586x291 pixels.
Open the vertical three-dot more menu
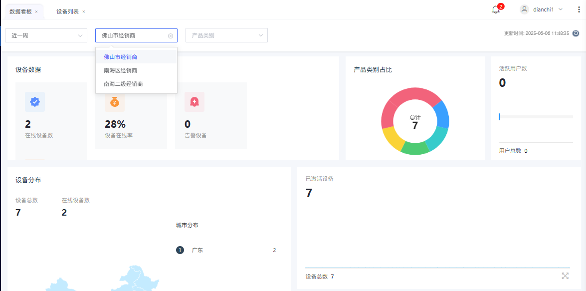pyautogui.click(x=579, y=9)
